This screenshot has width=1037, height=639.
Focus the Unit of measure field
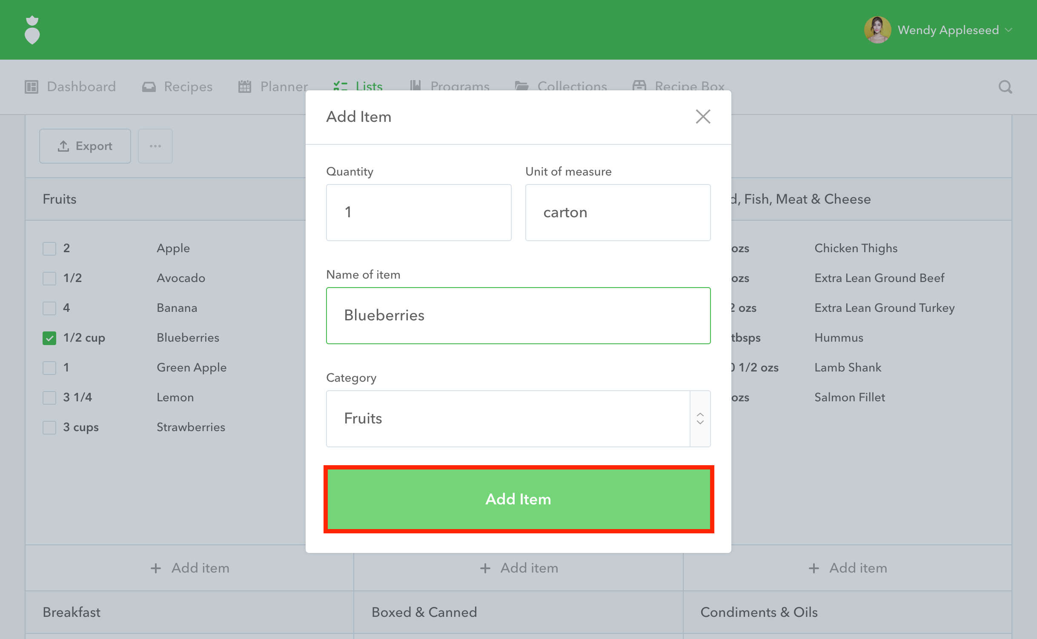(x=617, y=213)
